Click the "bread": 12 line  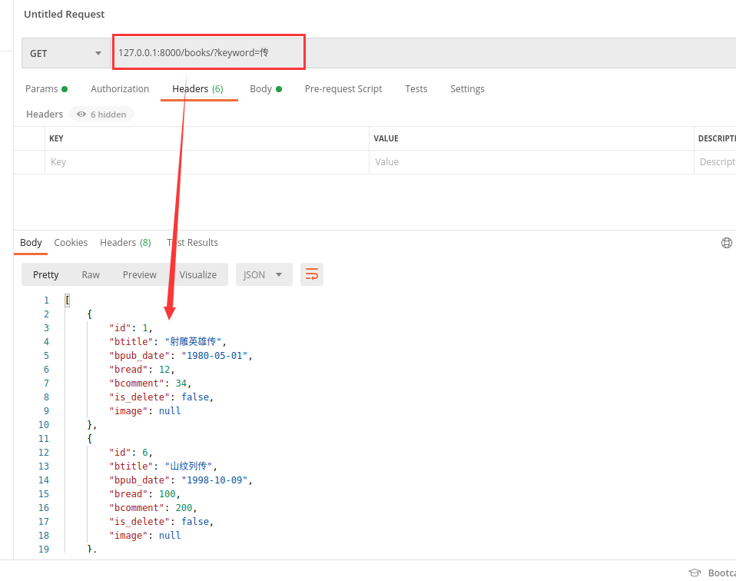142,369
